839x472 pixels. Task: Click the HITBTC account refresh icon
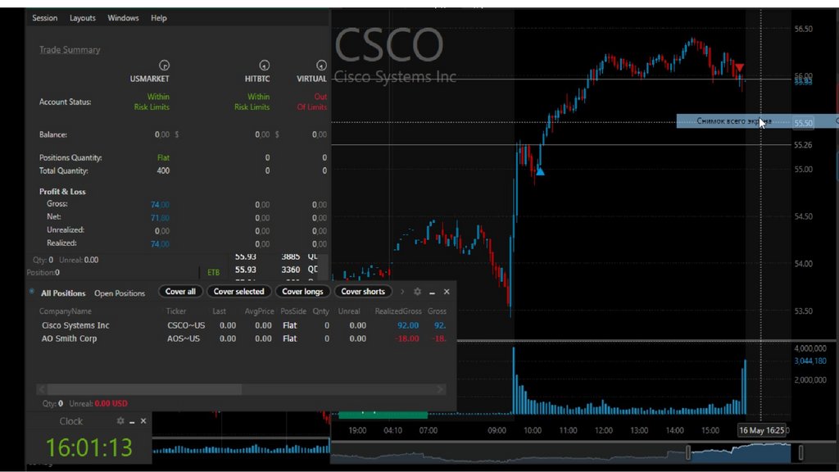pos(265,66)
